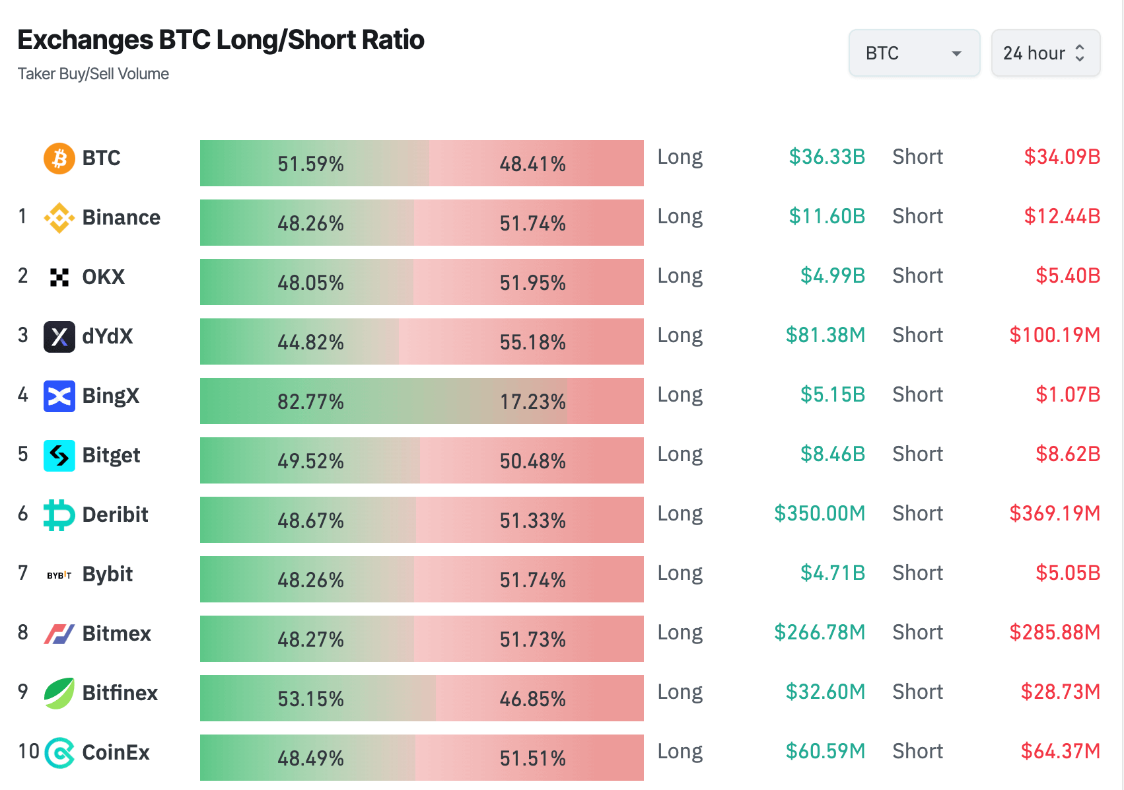Screen dimensions: 1124x790
Task: Open the CoinEx exchange name
Action: (x=116, y=753)
